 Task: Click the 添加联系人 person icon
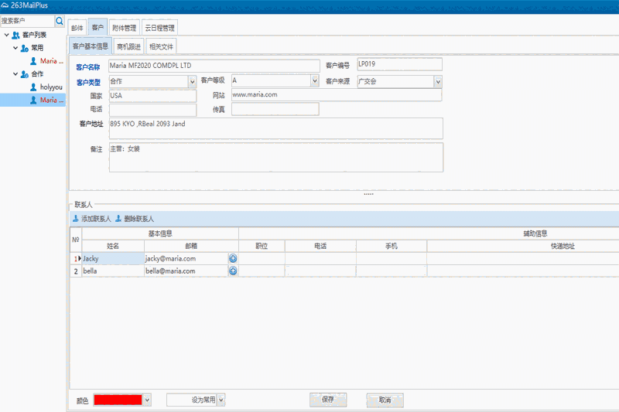point(76,219)
